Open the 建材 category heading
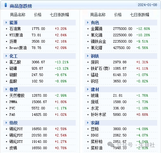The image size is (161, 153). click(x=95, y=89)
